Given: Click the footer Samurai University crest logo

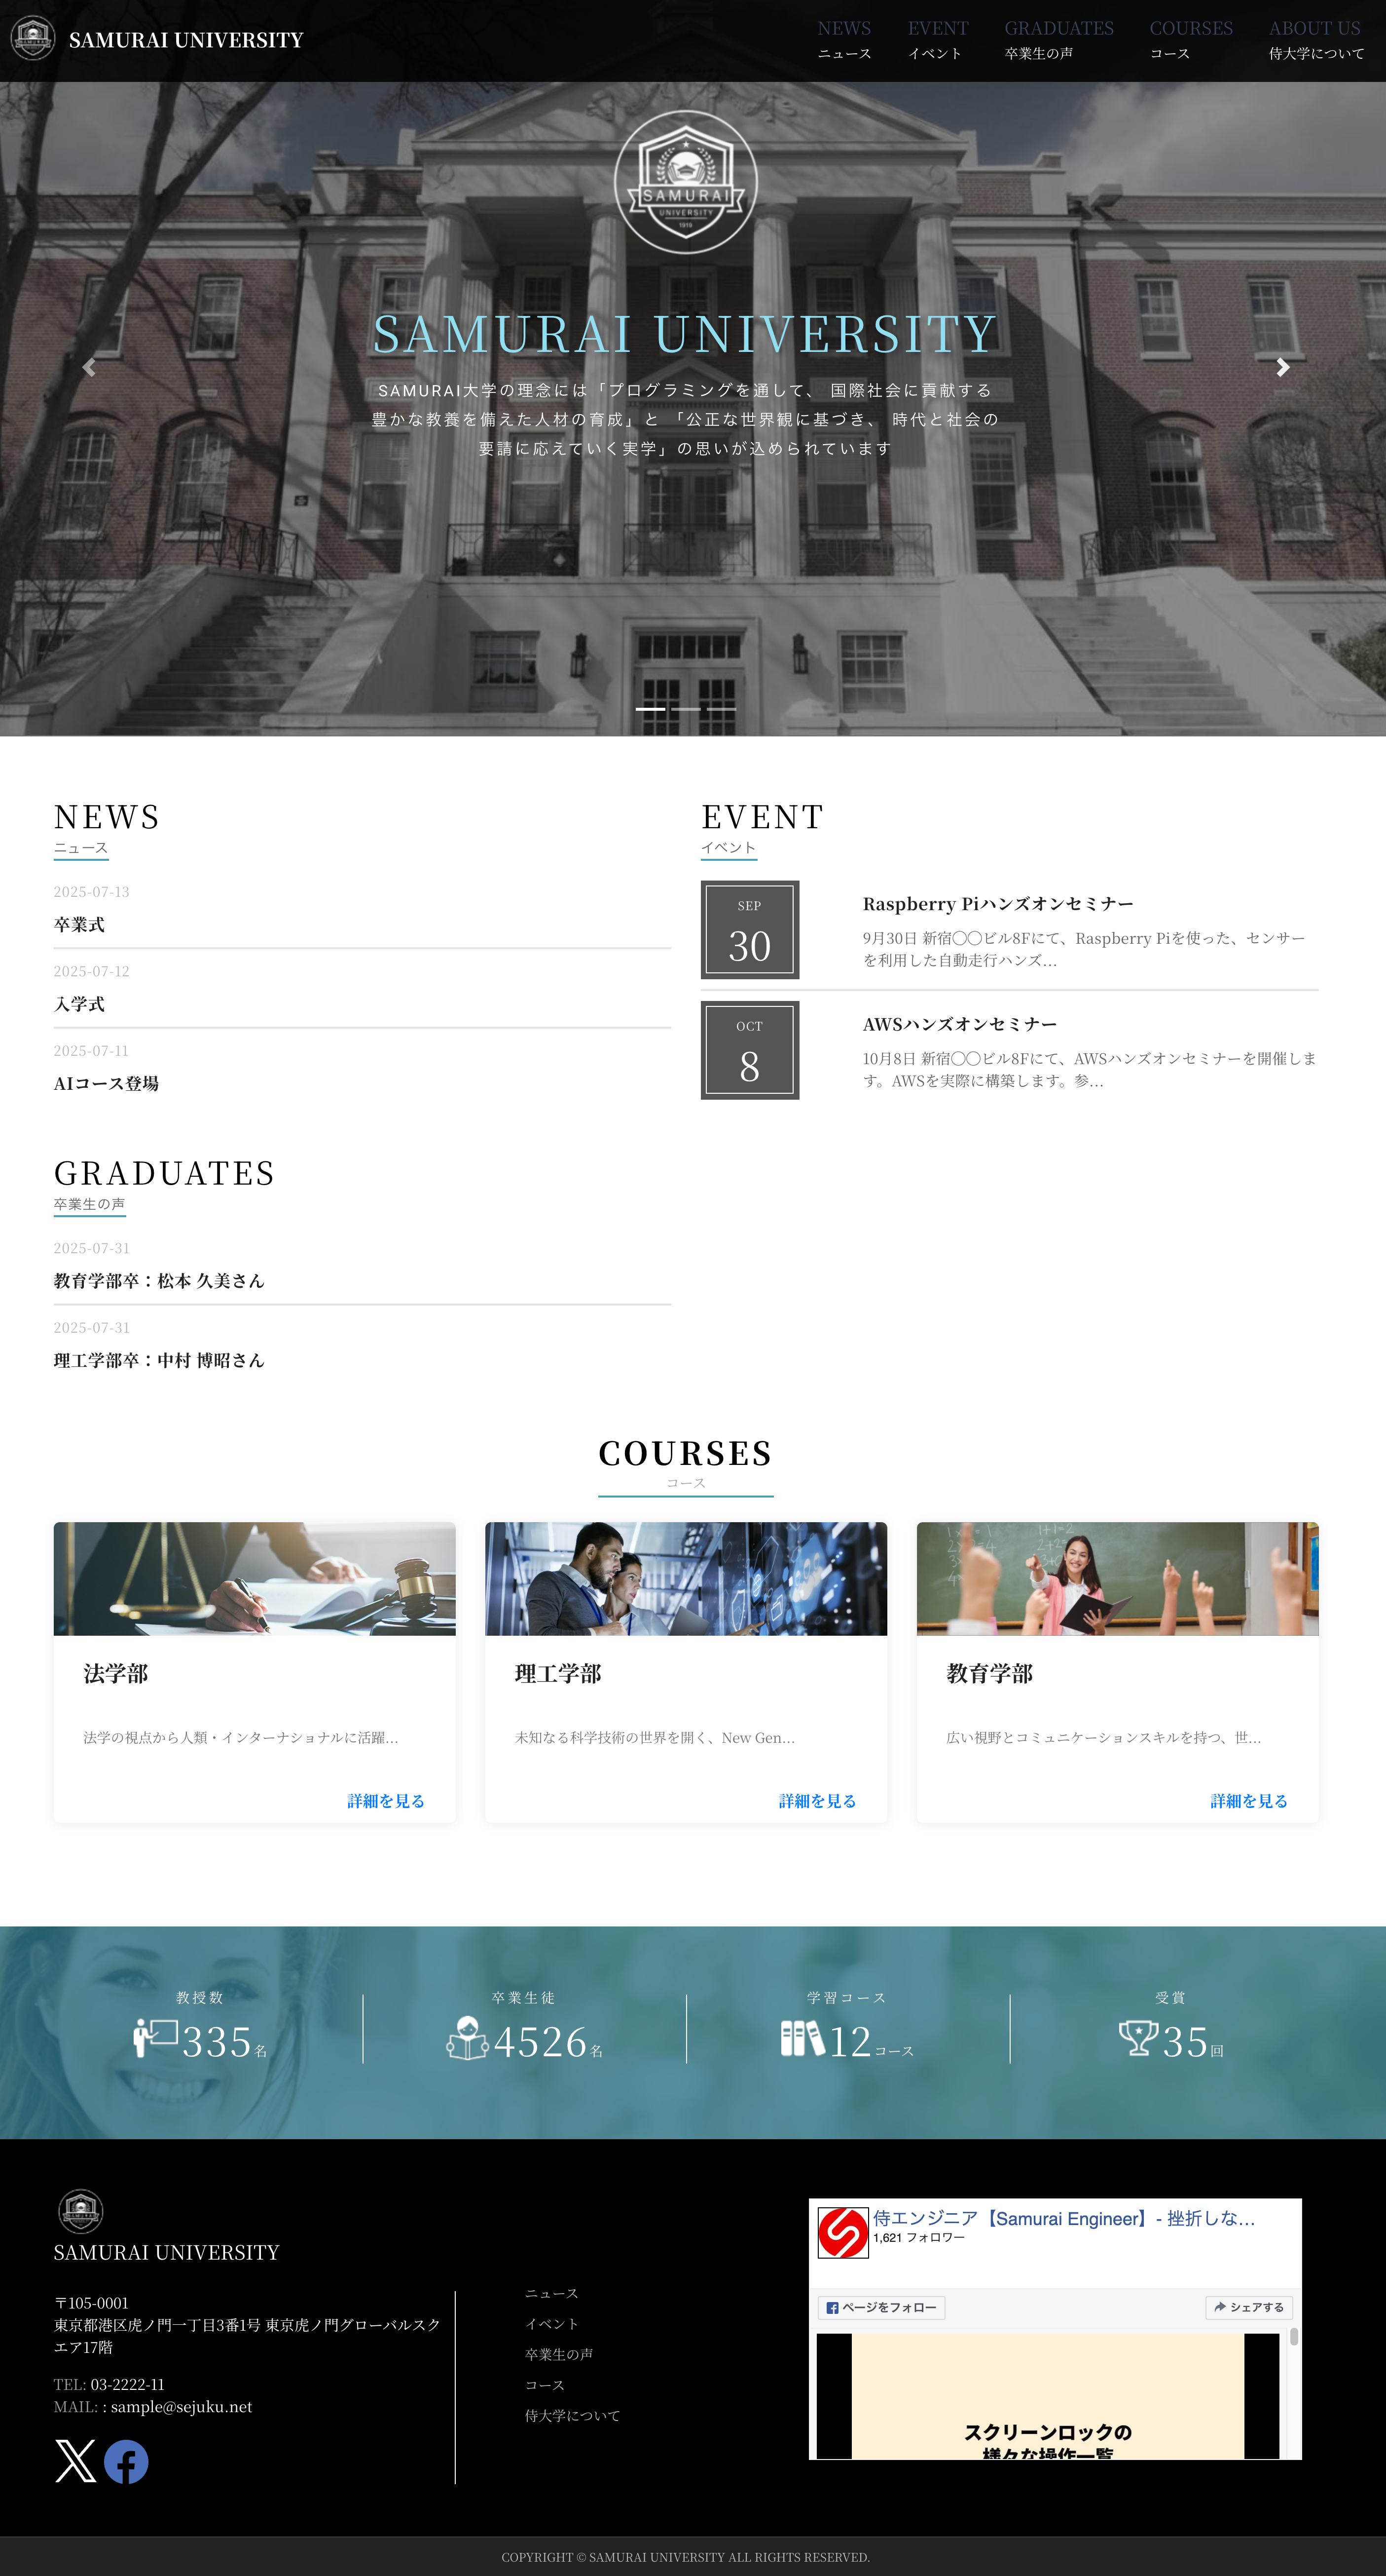Looking at the screenshot, I should [81, 2211].
